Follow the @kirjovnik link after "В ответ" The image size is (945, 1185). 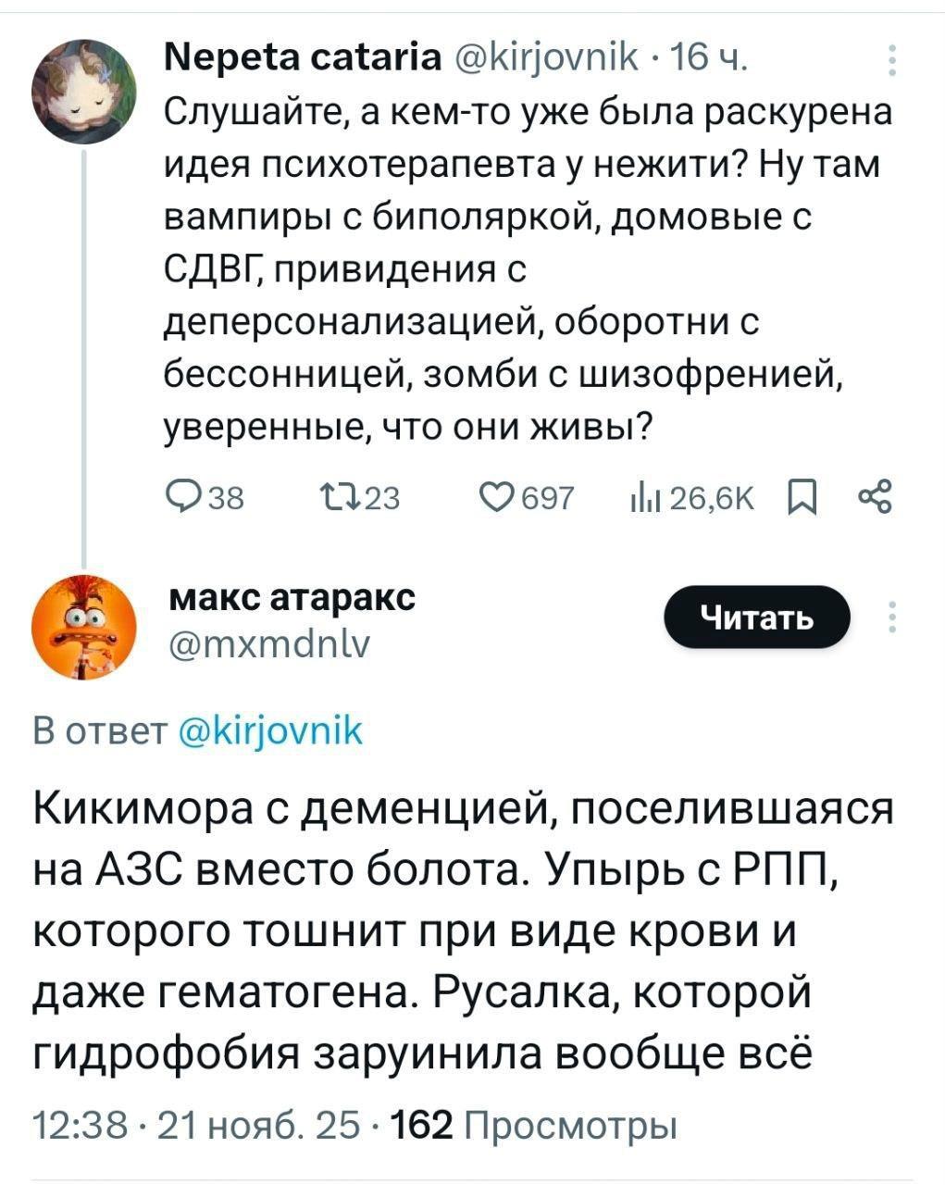[x=268, y=730]
